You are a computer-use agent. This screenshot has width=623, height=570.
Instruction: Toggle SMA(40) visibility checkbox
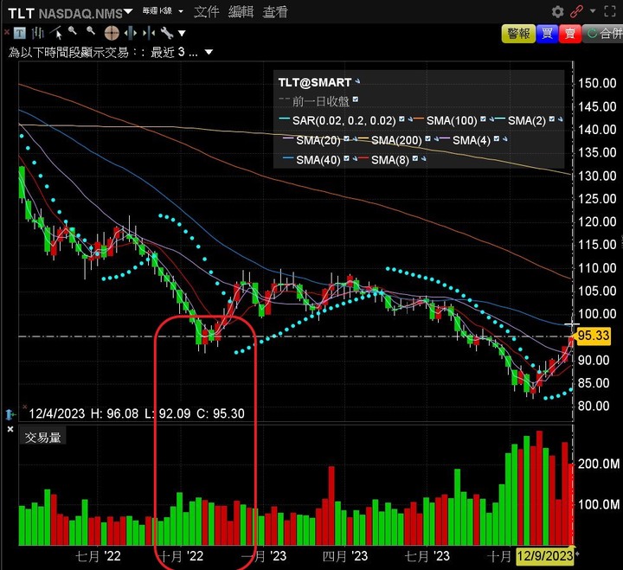[346, 158]
